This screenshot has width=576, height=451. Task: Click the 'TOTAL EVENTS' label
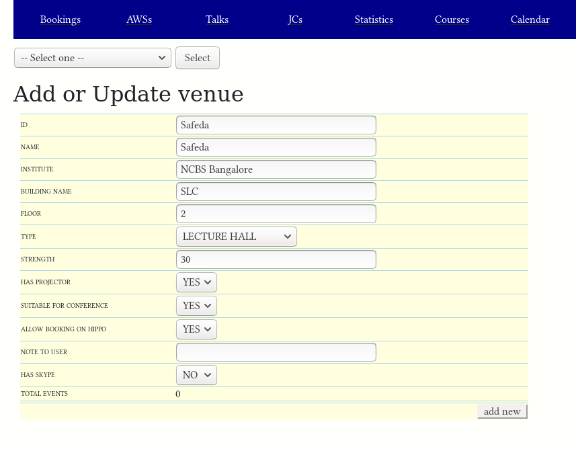pyautogui.click(x=44, y=394)
